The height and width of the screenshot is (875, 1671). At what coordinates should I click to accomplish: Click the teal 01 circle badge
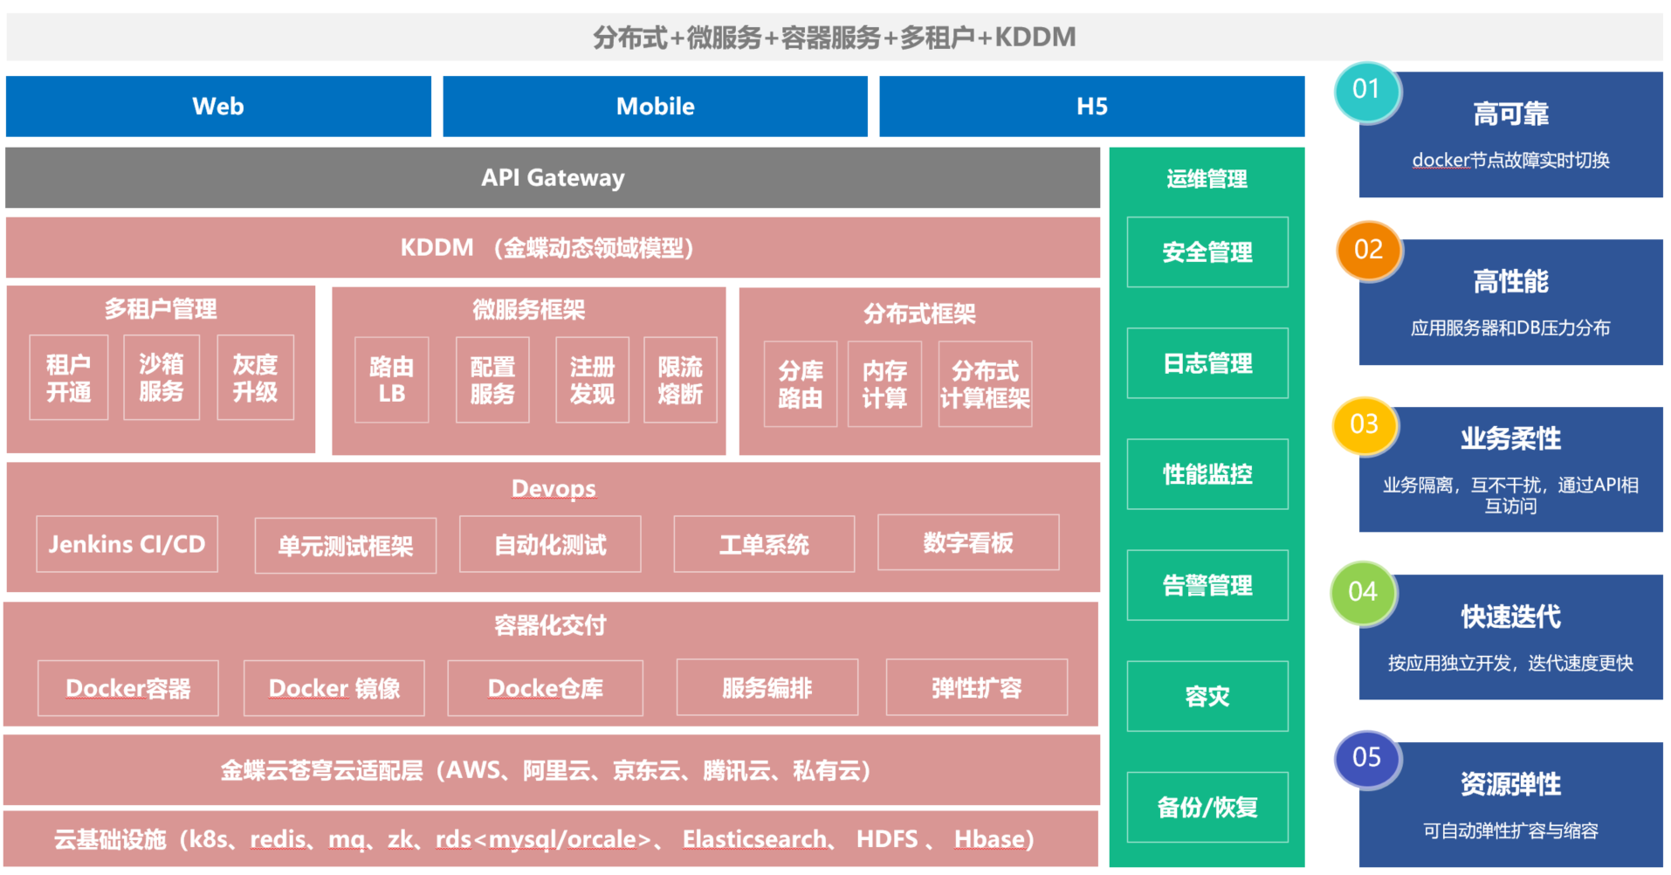pyautogui.click(x=1366, y=91)
